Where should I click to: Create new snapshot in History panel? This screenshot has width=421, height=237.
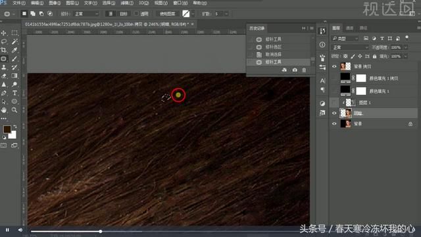click(x=295, y=70)
